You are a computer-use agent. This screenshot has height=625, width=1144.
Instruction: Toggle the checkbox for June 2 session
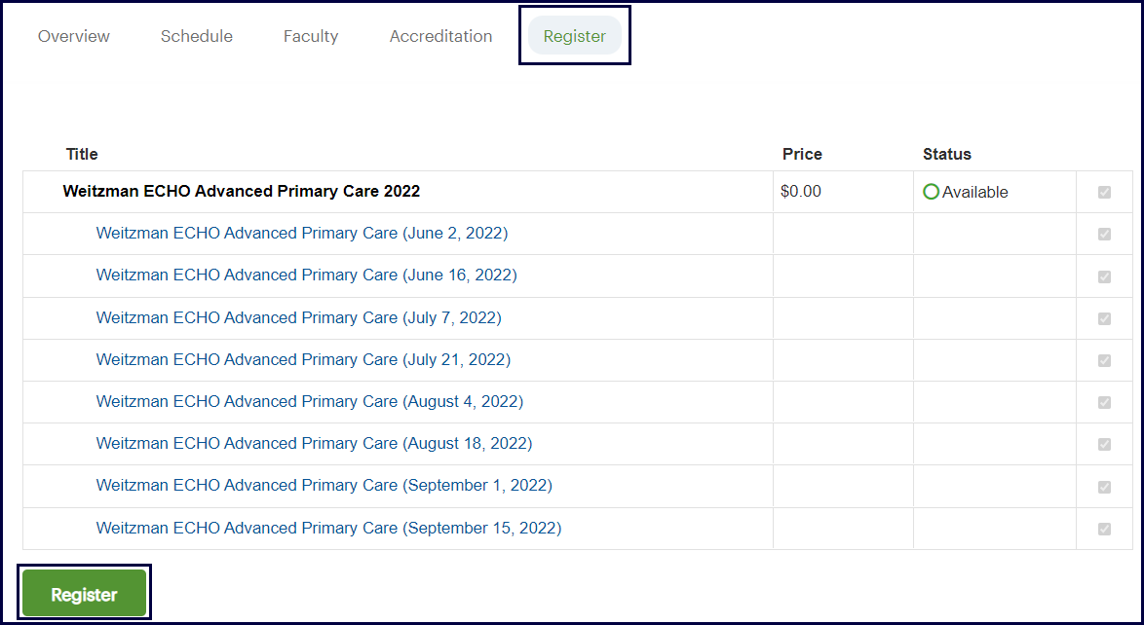(1104, 234)
